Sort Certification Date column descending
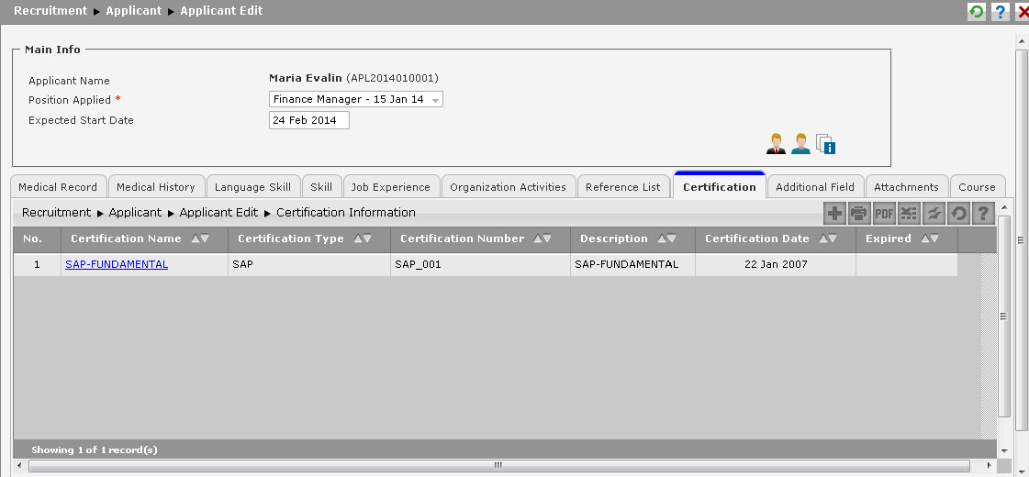Image resolution: width=1029 pixels, height=477 pixels. coord(833,238)
